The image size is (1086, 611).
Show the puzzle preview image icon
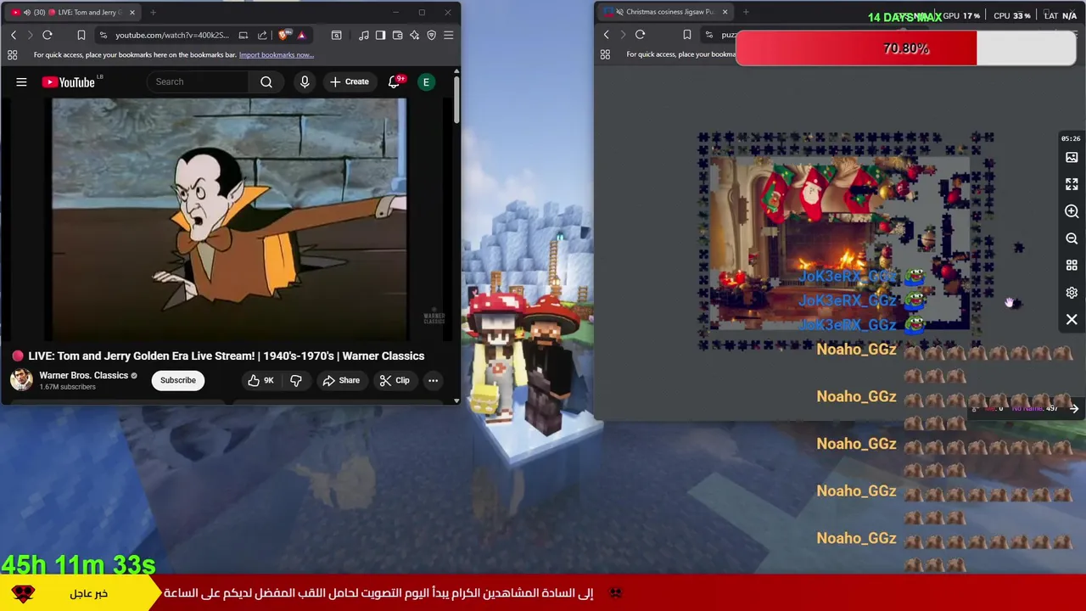click(1072, 157)
